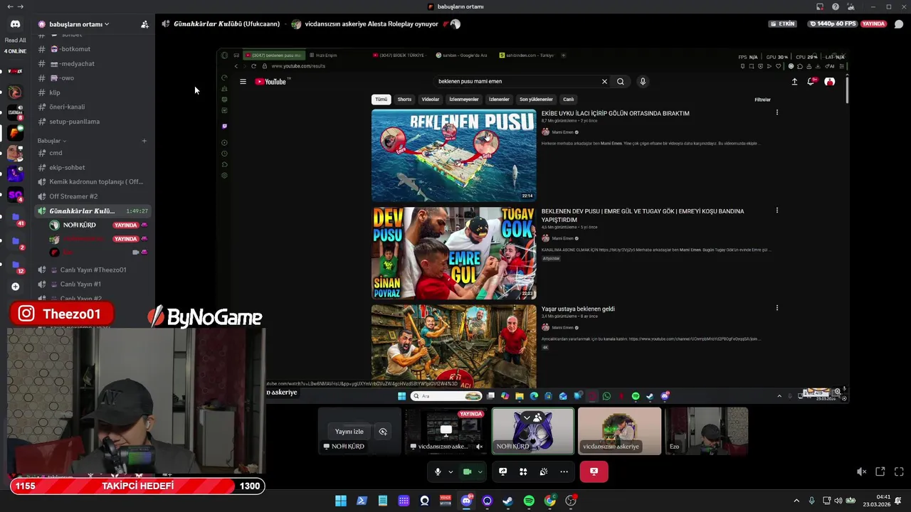The width and height of the screenshot is (911, 512).
Task: Pop out the stream view icon
Action: click(x=880, y=471)
